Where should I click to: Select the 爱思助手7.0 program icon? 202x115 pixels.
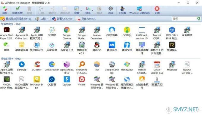(x=37, y=45)
